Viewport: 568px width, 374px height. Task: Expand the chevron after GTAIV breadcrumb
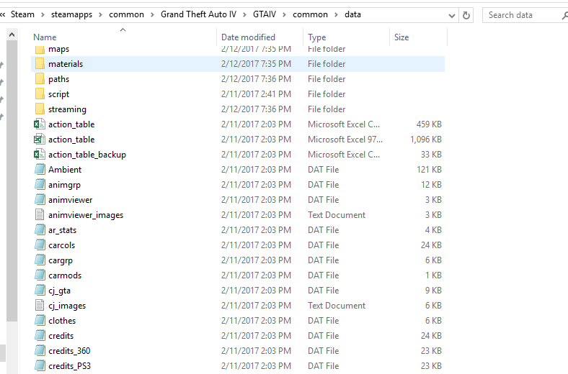[x=285, y=15]
